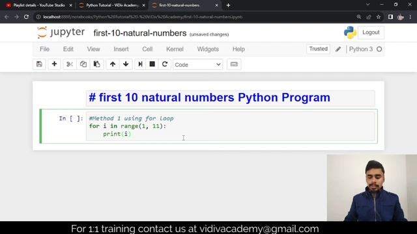Open the command palette keyboard icon

234,64
